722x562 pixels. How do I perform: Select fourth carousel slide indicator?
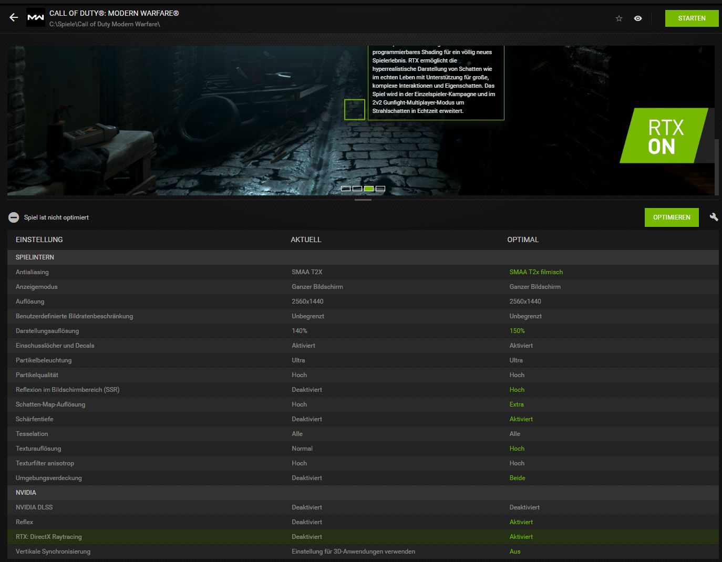[x=380, y=189]
